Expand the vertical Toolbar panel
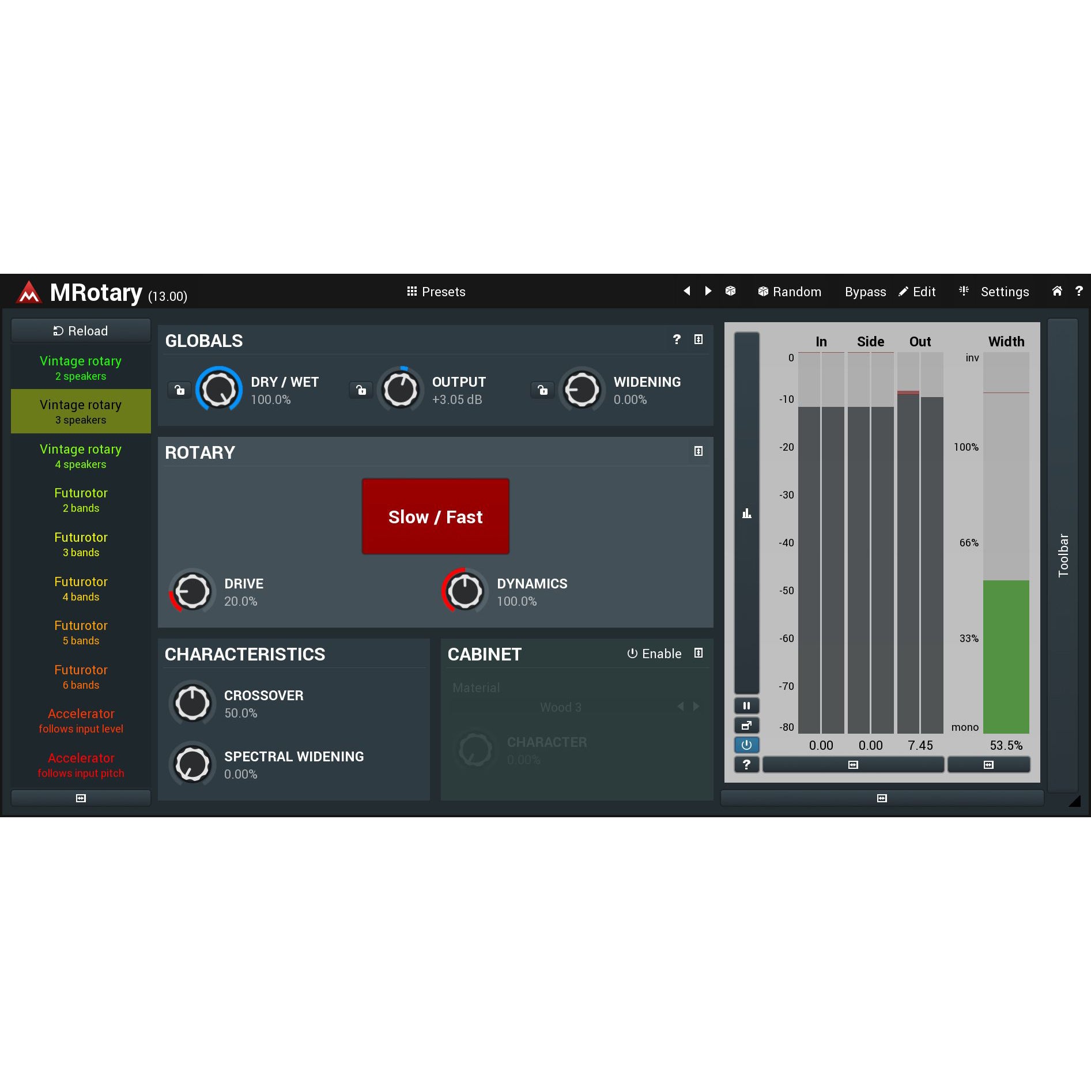This screenshot has width=1091, height=1091. [x=1063, y=555]
